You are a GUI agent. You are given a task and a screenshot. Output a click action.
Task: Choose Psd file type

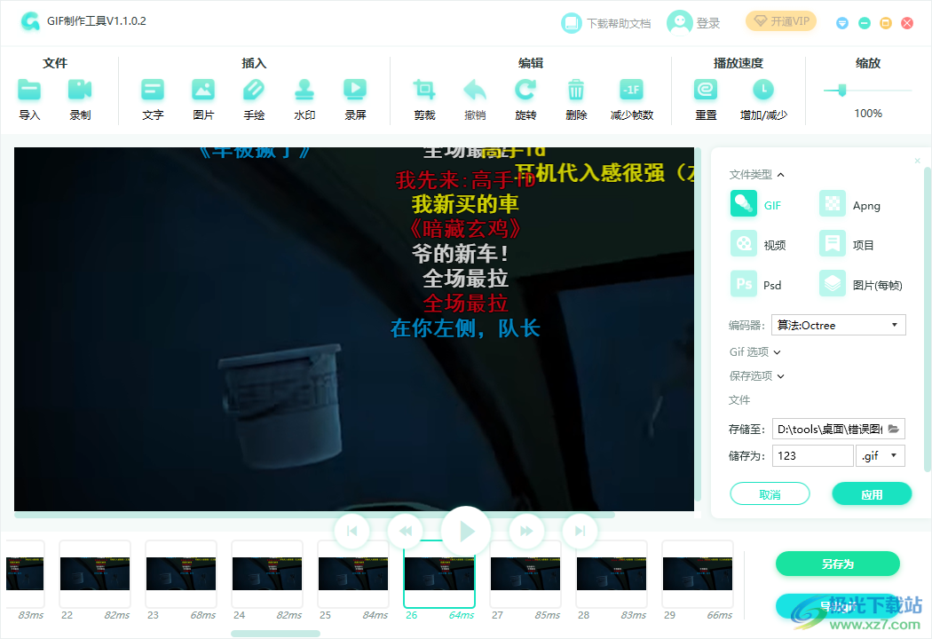pos(756,284)
